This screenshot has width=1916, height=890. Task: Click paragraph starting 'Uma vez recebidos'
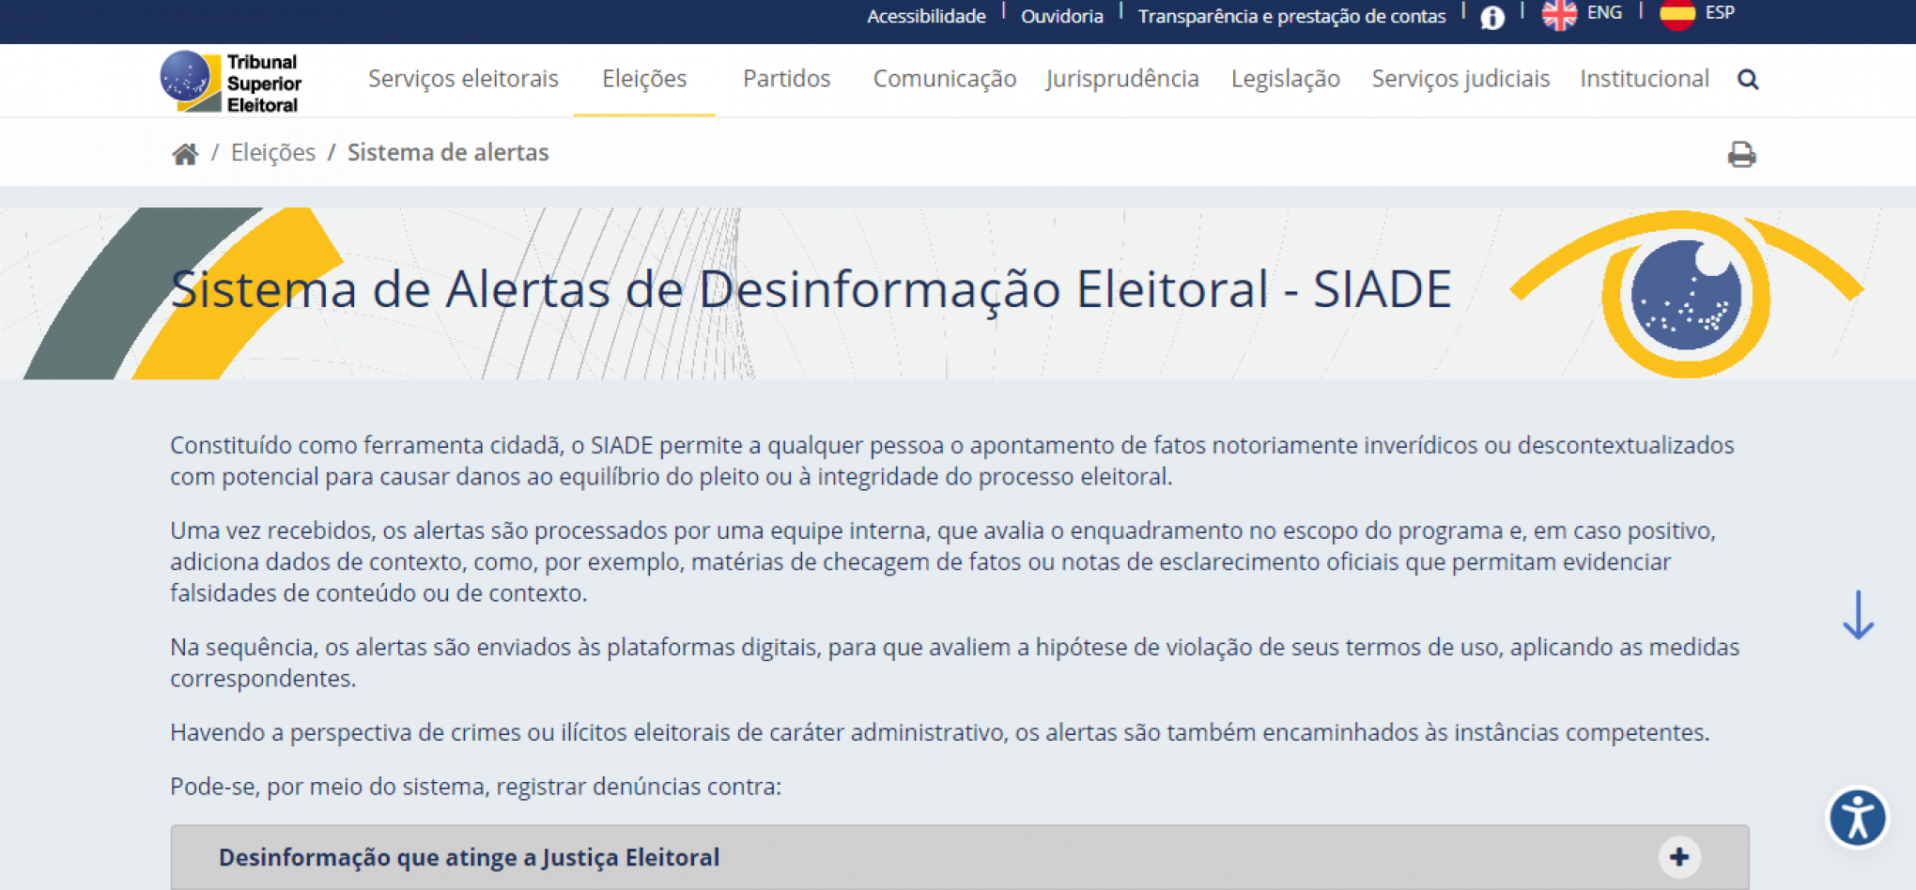943,561
